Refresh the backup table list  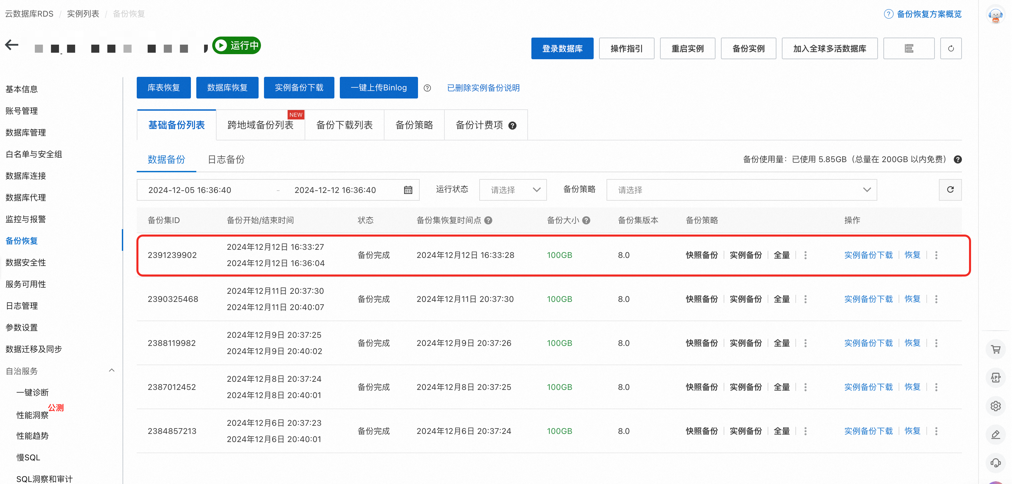pyautogui.click(x=950, y=190)
